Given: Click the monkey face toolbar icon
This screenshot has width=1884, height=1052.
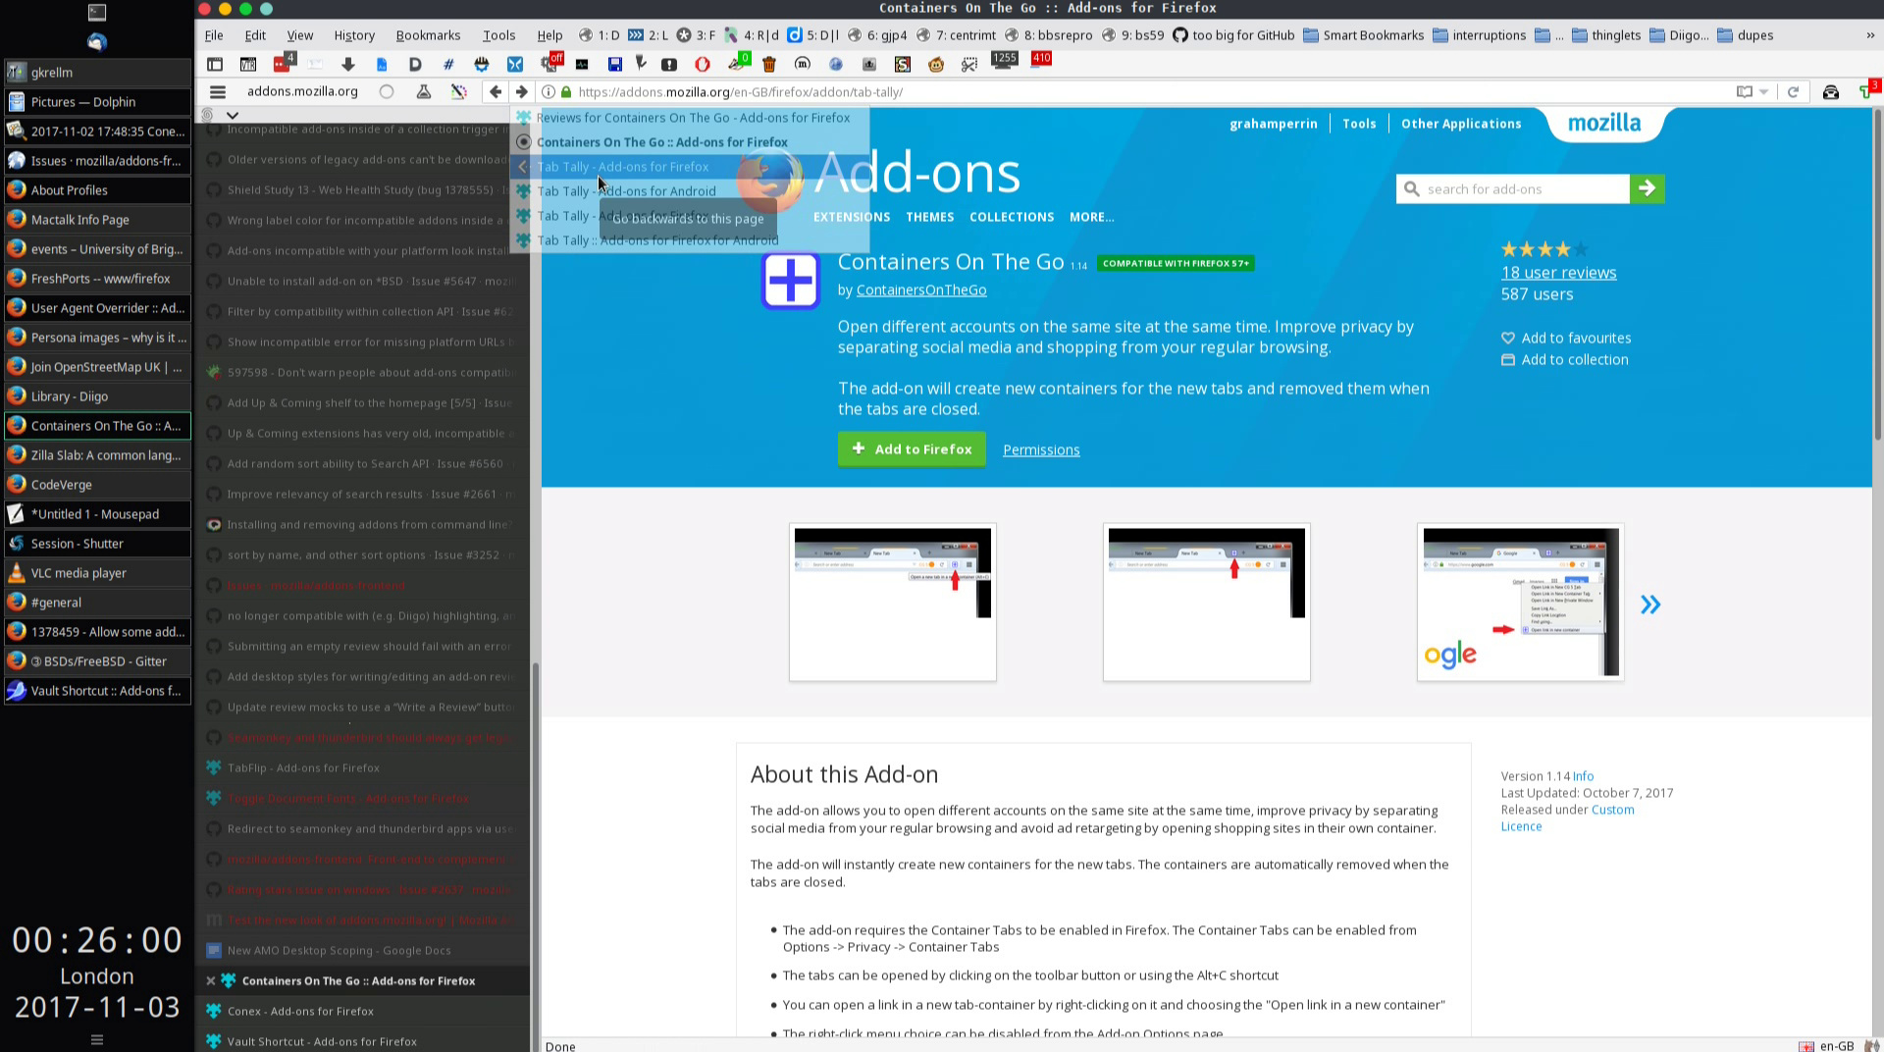Looking at the screenshot, I should coord(936,65).
